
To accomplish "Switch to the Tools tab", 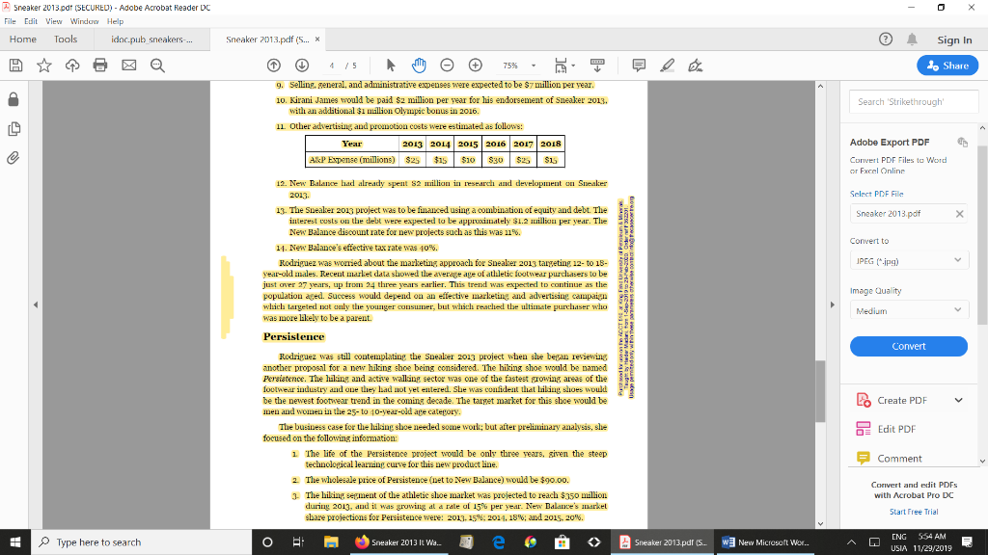I will [x=66, y=39].
